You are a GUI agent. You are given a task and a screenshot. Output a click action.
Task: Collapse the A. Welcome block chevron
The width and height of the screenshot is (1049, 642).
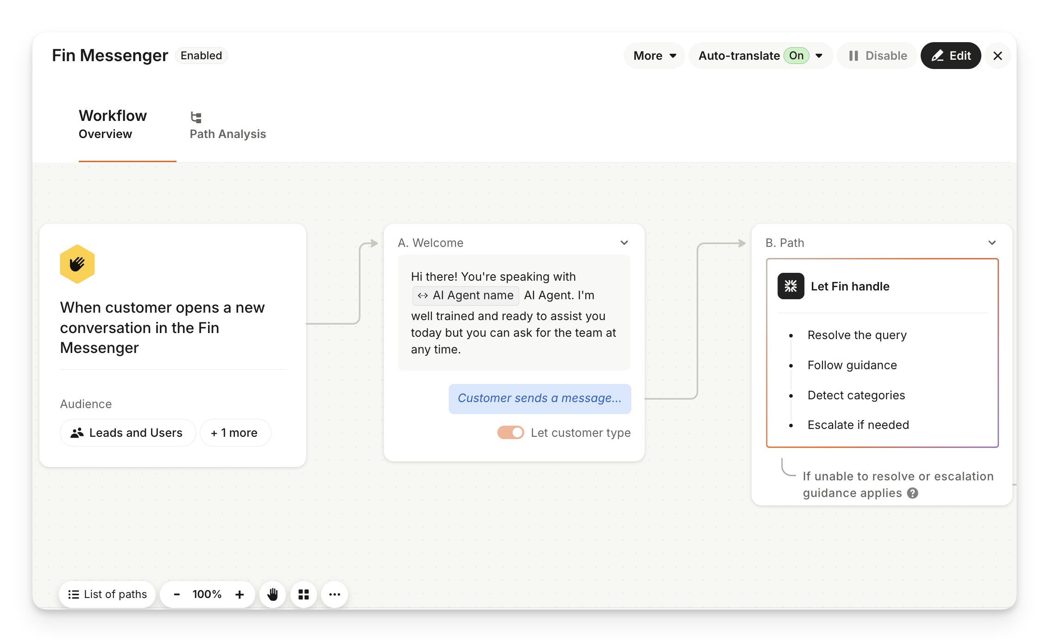coord(624,243)
